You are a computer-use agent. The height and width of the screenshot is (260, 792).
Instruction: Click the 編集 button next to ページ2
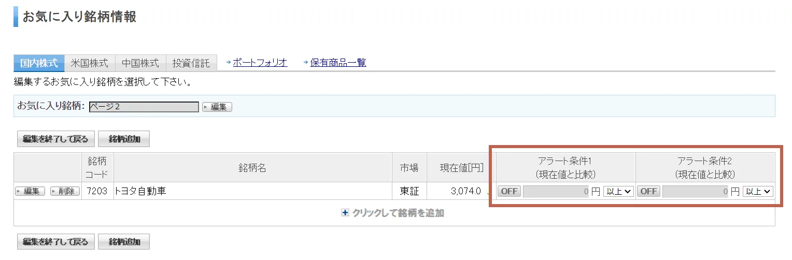217,107
